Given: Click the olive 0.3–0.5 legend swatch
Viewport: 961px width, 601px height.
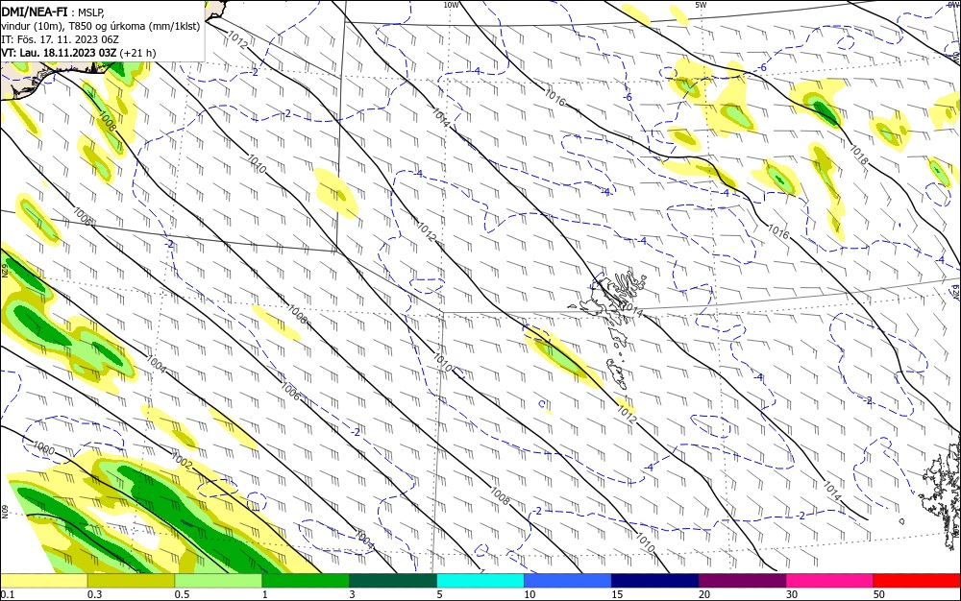Looking at the screenshot, I should click(x=131, y=581).
